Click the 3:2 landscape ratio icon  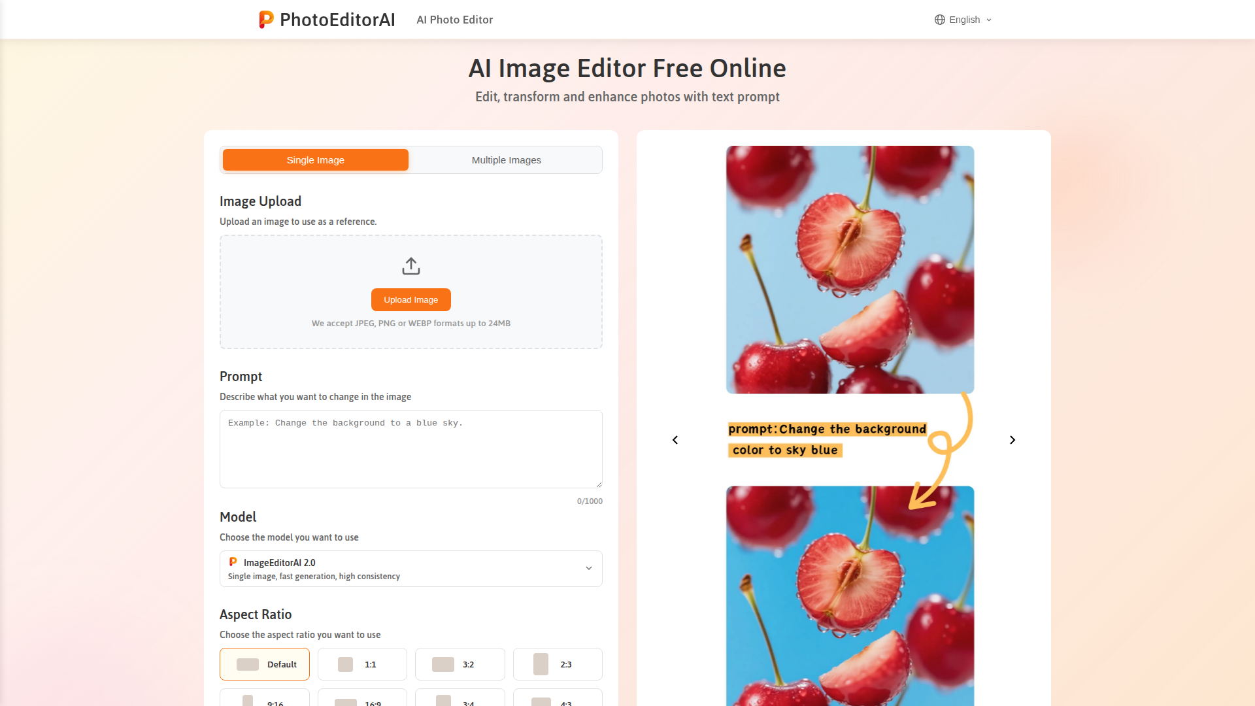click(443, 664)
